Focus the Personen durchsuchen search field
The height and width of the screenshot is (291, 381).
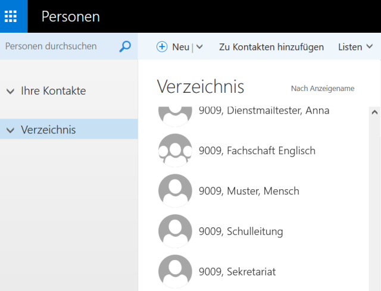pyautogui.click(x=58, y=46)
